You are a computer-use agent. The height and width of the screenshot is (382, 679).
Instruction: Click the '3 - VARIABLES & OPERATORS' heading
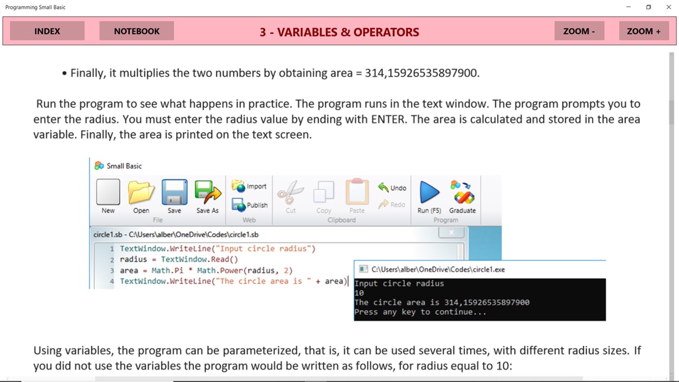click(x=339, y=32)
